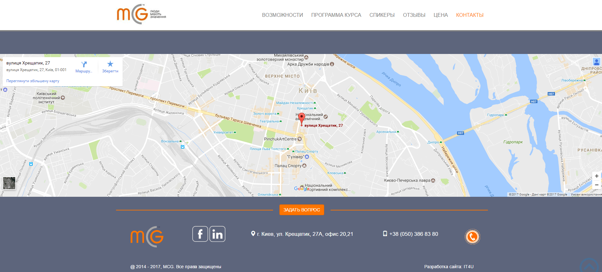Zoom in the map with plus button
Screen dimensions: 602x272
pyautogui.click(x=597, y=176)
